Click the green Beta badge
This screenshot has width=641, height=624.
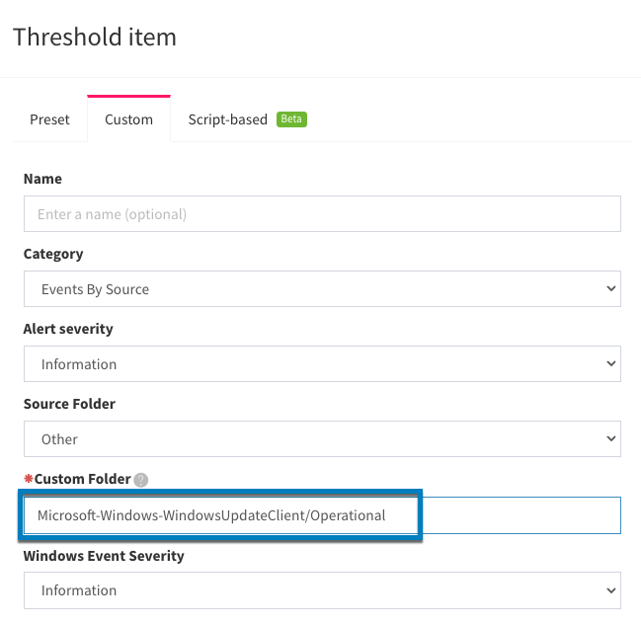pyautogui.click(x=291, y=119)
